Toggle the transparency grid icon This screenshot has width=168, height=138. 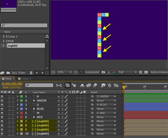(x=146, y=72)
